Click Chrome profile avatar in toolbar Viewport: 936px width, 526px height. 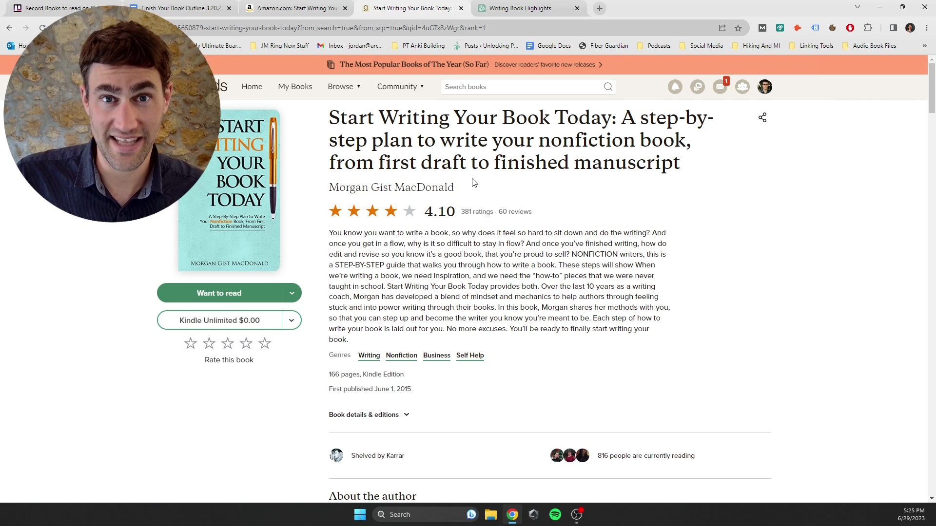(910, 28)
